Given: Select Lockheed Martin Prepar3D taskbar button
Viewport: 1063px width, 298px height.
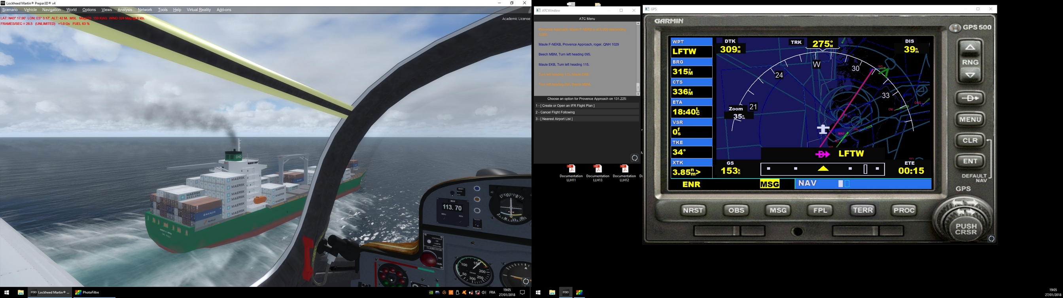Looking at the screenshot, I should click(50, 292).
